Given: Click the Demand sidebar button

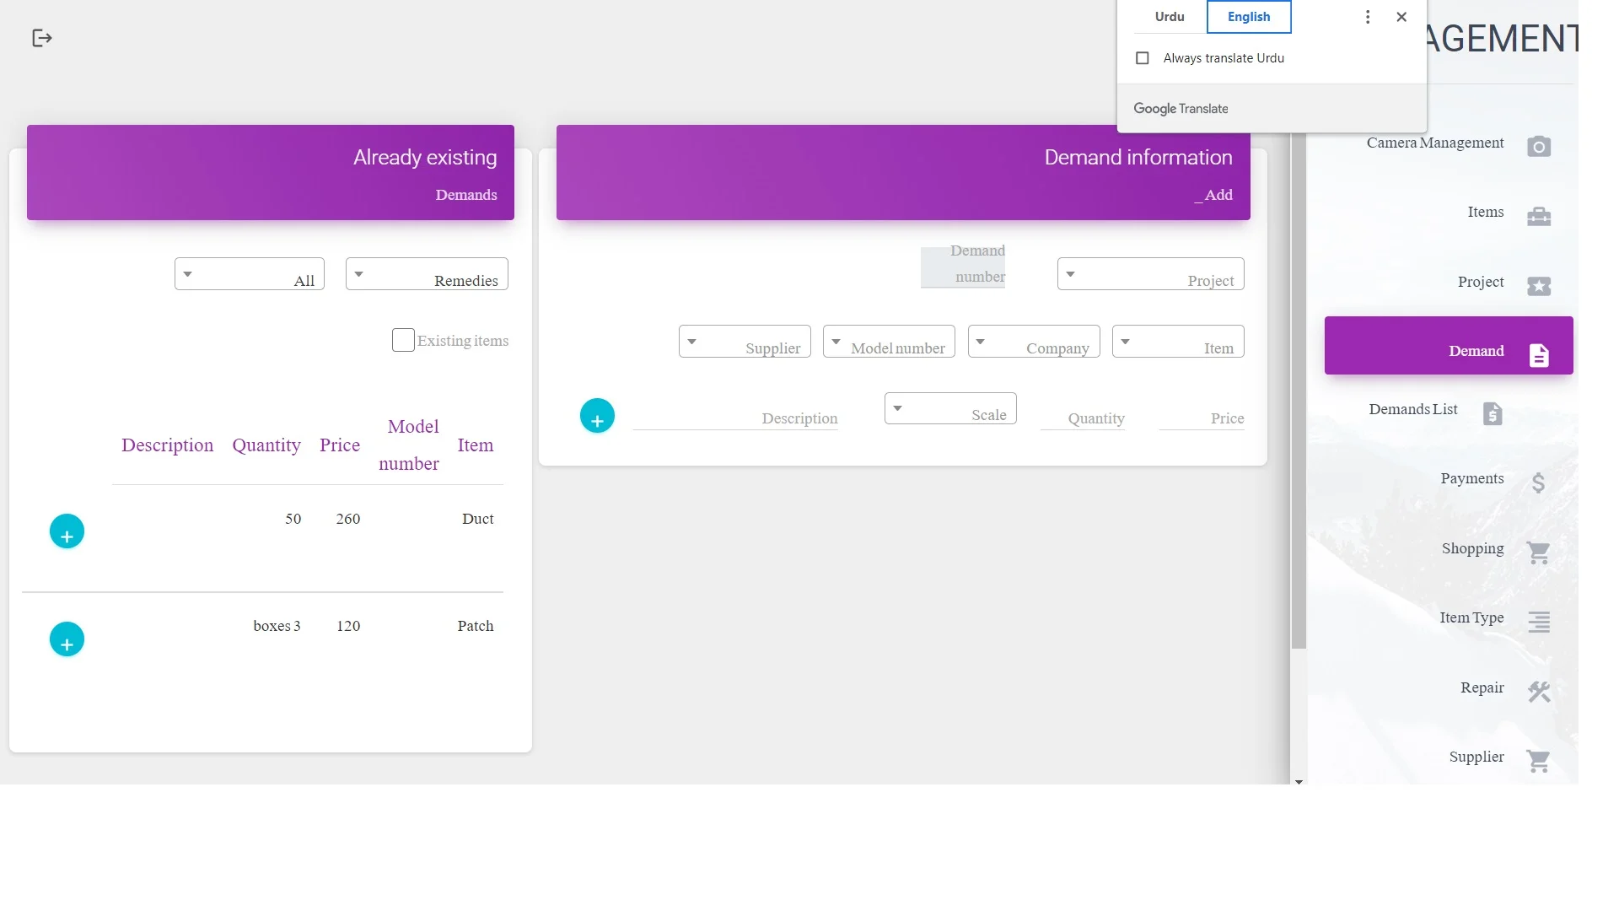Looking at the screenshot, I should (x=1448, y=346).
